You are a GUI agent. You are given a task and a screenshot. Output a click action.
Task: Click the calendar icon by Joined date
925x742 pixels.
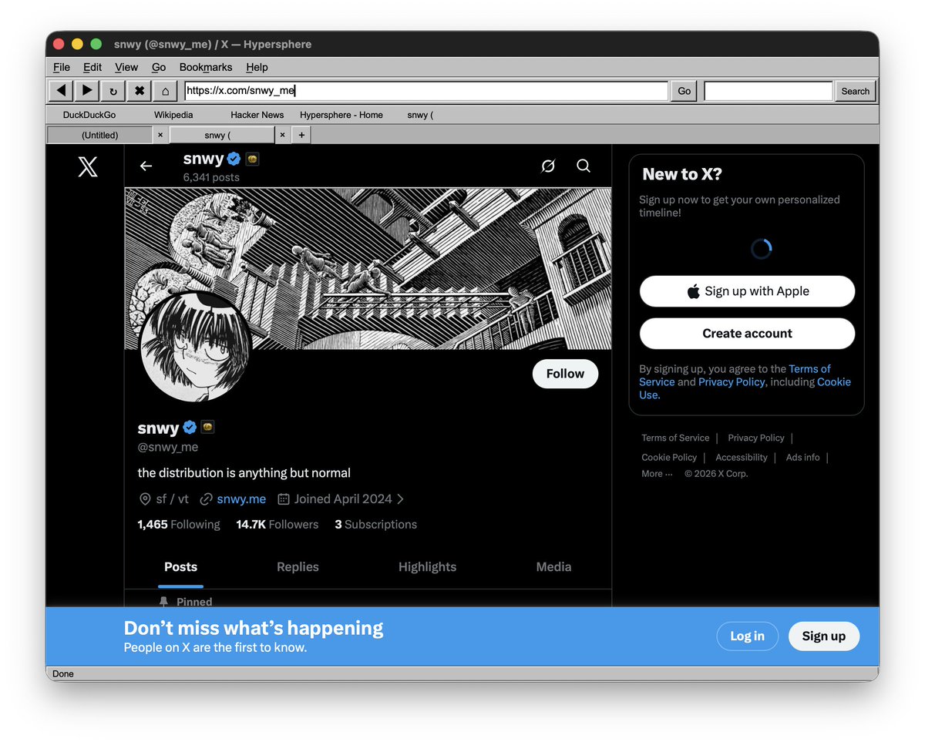click(283, 499)
